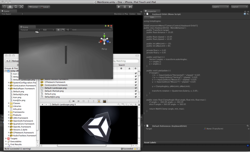Screen dimensions: 250x152
Task: Expand Classes folder in Xcode tree
Action: (9, 103)
